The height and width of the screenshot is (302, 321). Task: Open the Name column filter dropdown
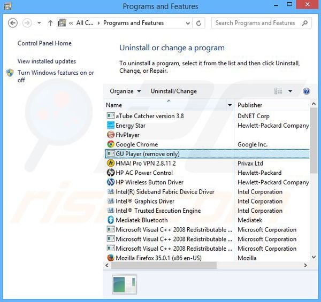pyautogui.click(x=230, y=105)
